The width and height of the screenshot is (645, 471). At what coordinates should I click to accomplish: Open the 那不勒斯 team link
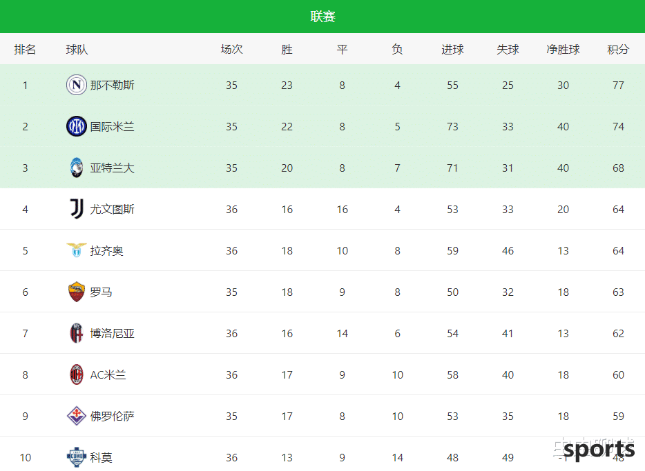pyautogui.click(x=113, y=85)
